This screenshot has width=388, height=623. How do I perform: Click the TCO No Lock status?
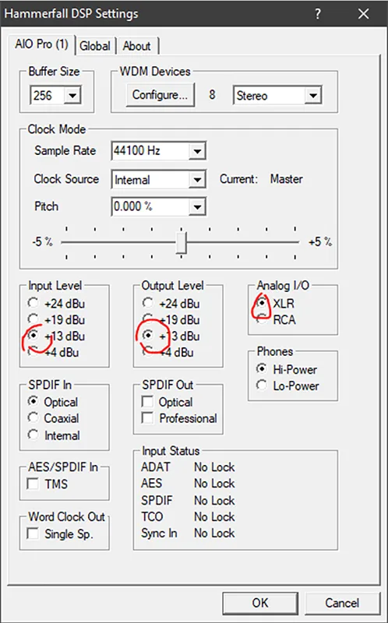tap(214, 516)
